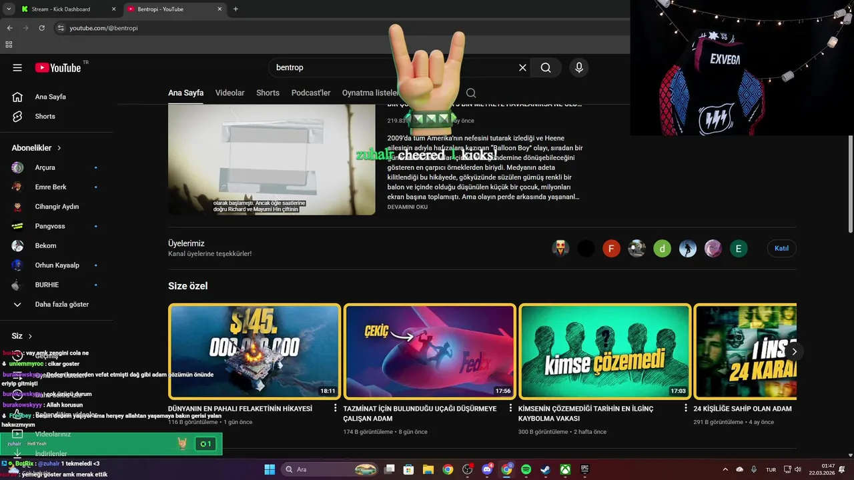Open the green d member avatar
This screenshot has height=480, width=854.
click(662, 249)
